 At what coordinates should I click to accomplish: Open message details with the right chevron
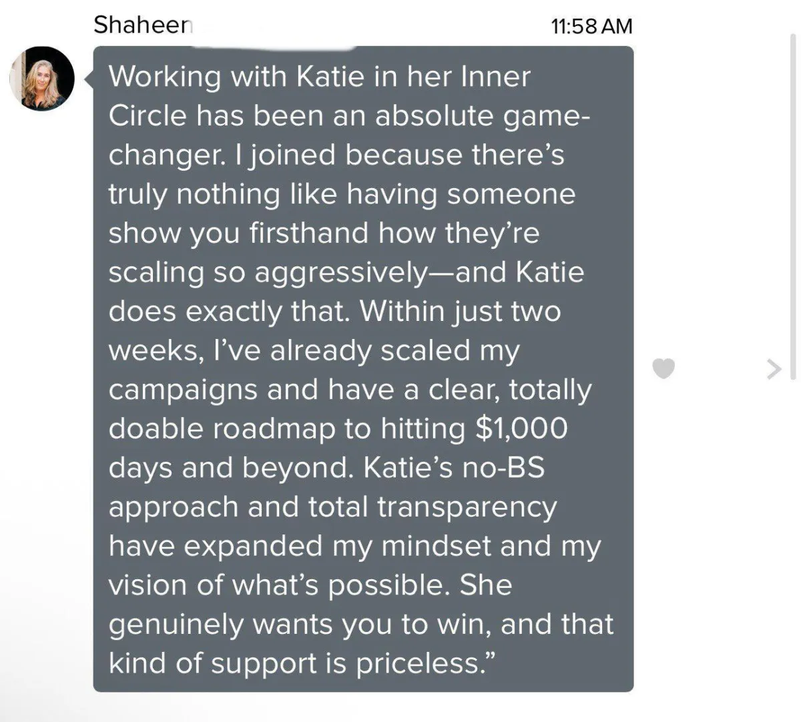[774, 369]
